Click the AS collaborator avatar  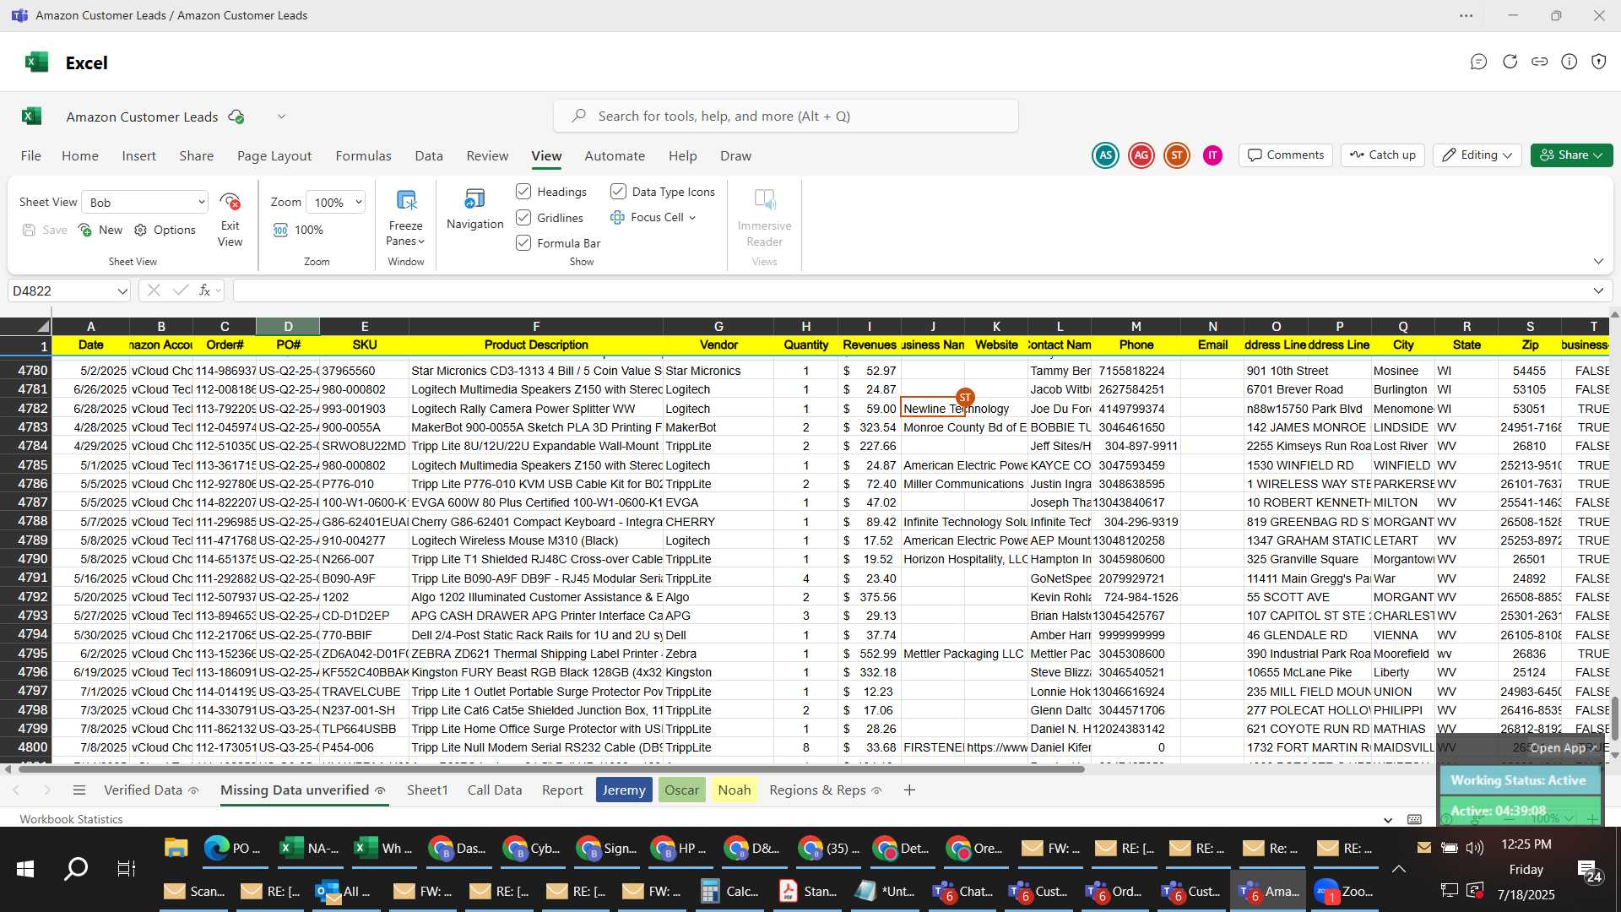coord(1105,155)
